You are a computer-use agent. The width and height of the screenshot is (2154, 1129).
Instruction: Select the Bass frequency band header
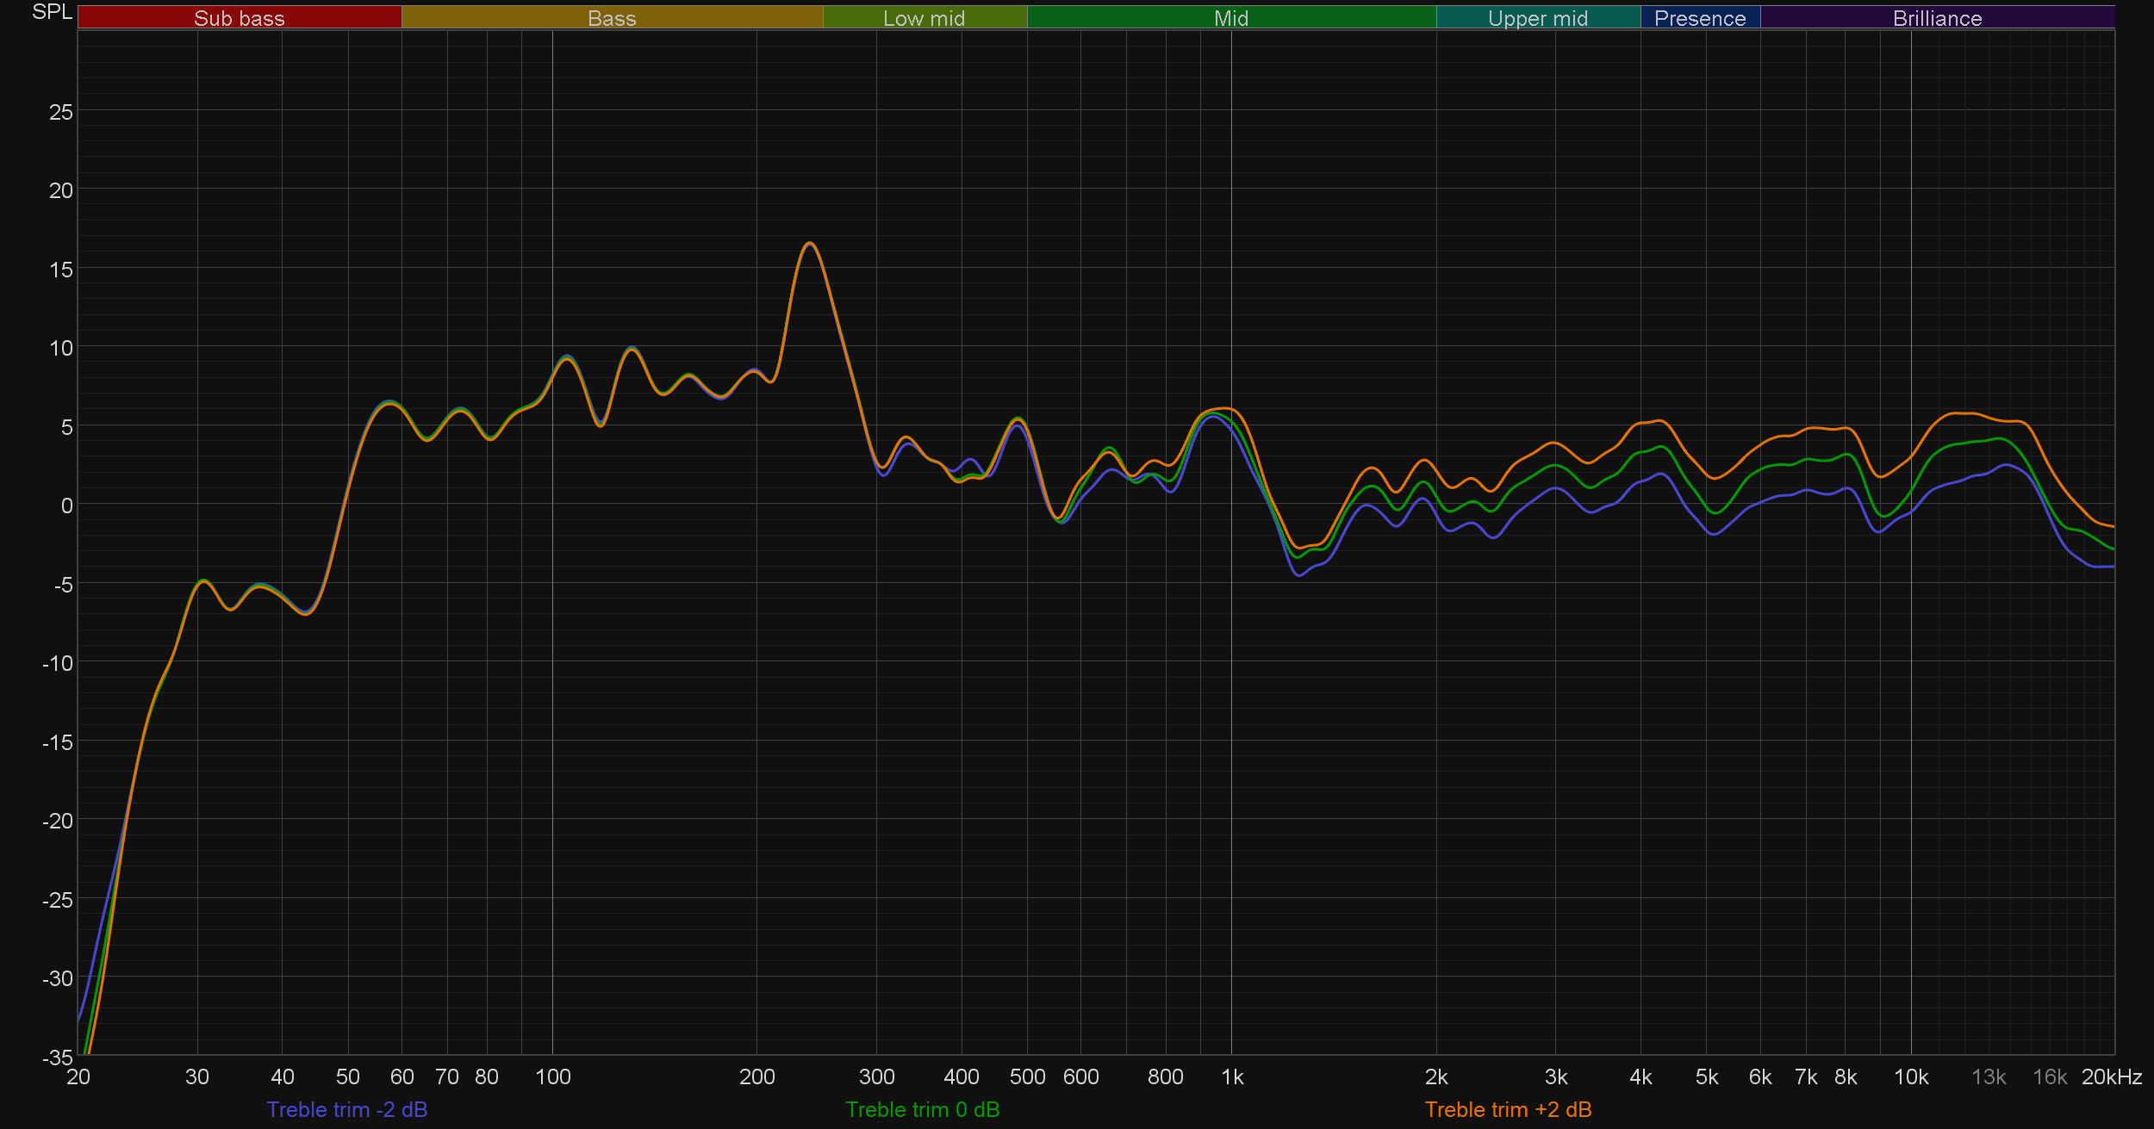(x=612, y=18)
